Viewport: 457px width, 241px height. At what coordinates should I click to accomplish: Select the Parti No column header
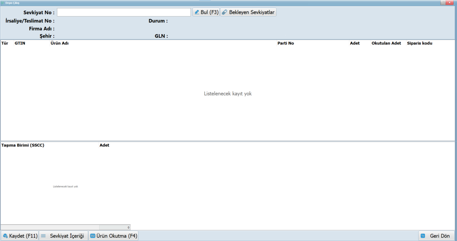point(285,43)
